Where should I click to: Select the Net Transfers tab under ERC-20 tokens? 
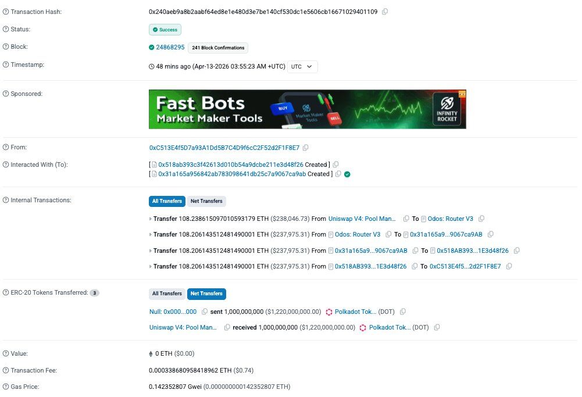click(206, 294)
